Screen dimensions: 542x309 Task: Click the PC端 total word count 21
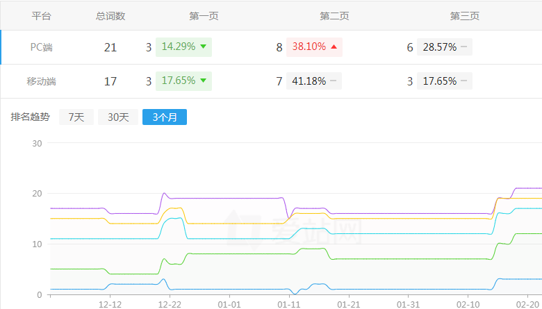coord(110,47)
